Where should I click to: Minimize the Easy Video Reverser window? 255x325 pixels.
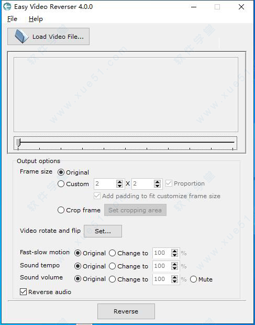tap(194, 7)
